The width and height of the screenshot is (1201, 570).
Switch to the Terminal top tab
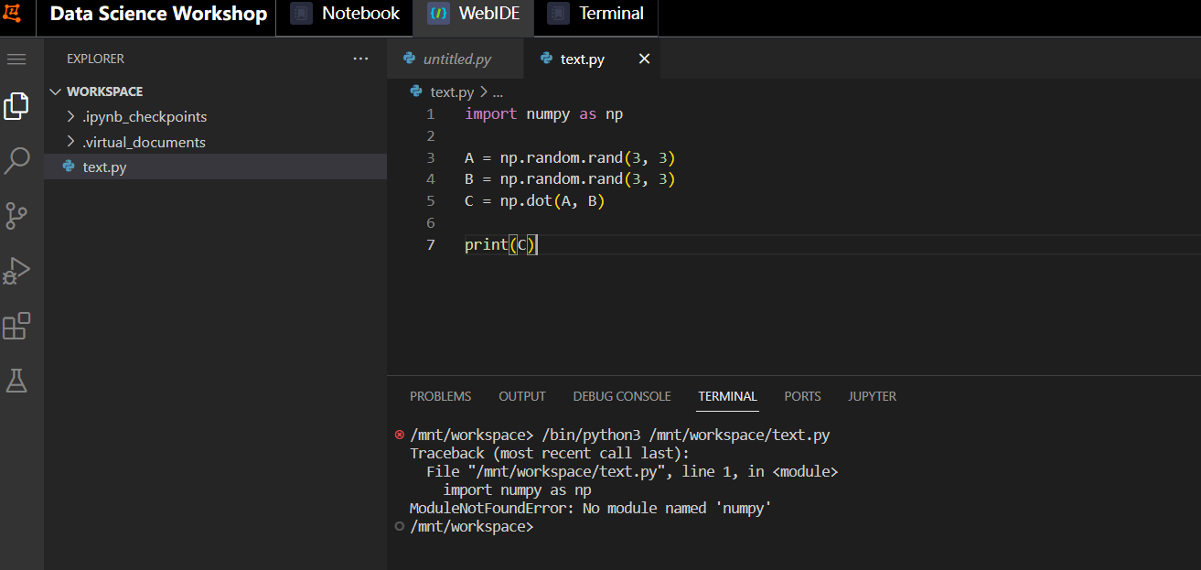coord(595,14)
